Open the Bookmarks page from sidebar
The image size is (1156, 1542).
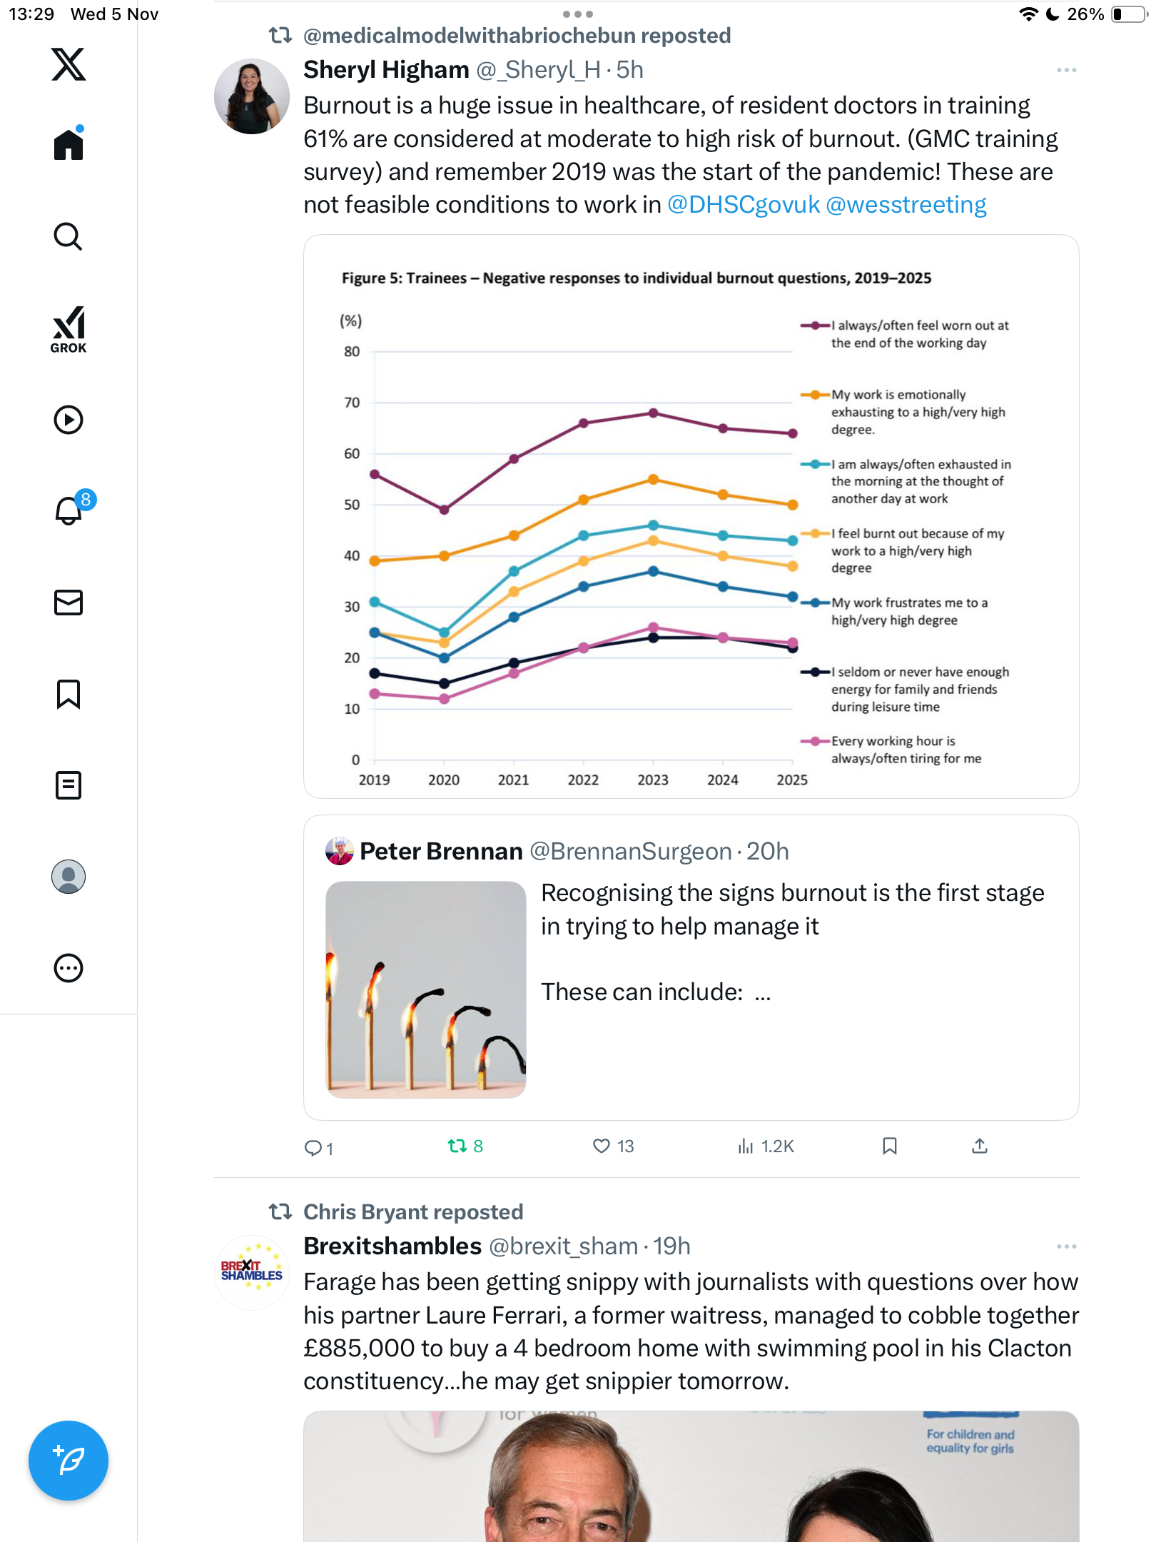[69, 694]
